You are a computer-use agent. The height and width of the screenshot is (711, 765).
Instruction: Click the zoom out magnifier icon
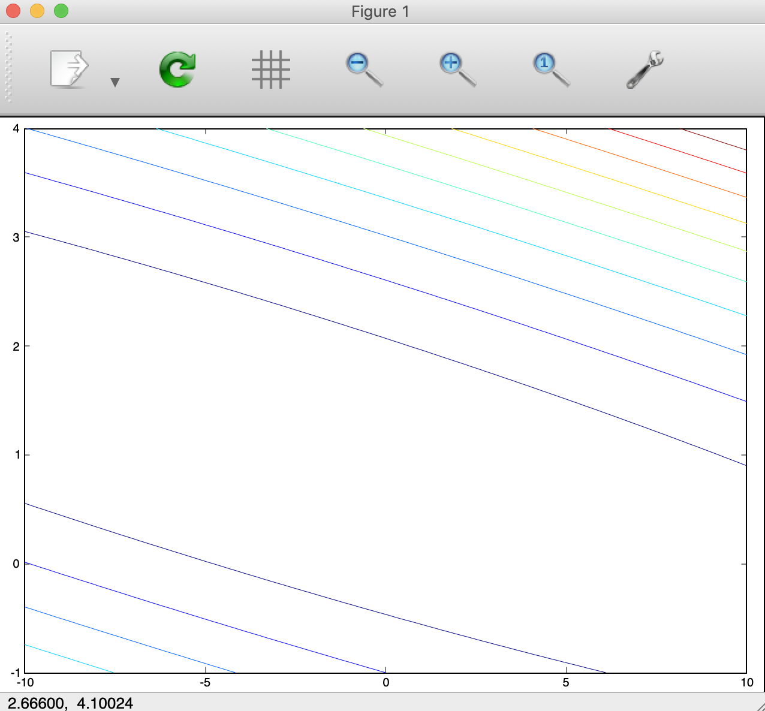pyautogui.click(x=365, y=70)
